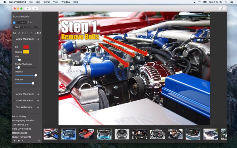
Task: Open Spotlight search in the menu bar
Action: 226,2
